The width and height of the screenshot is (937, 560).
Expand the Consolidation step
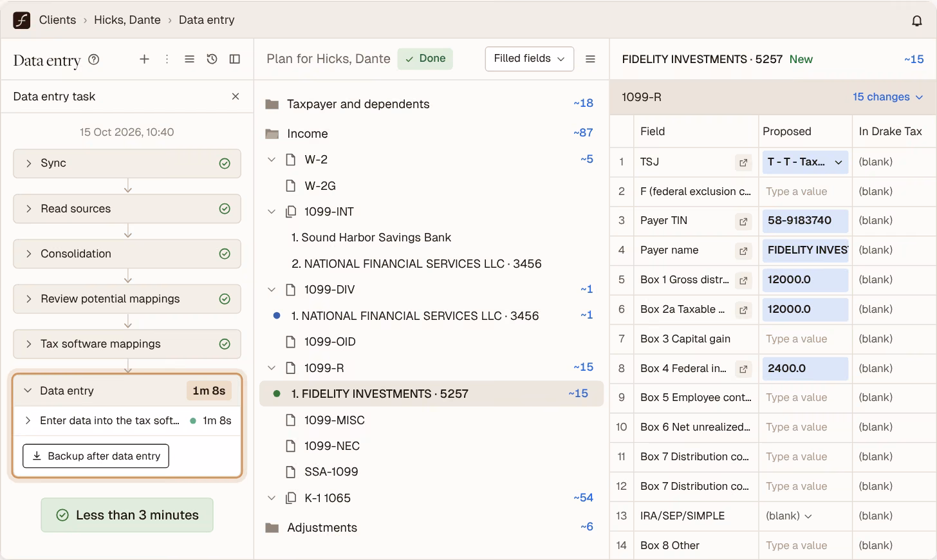pos(127,254)
